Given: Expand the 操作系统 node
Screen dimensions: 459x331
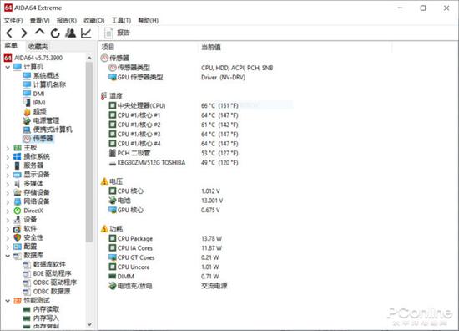Looking at the screenshot, I should [8, 157].
